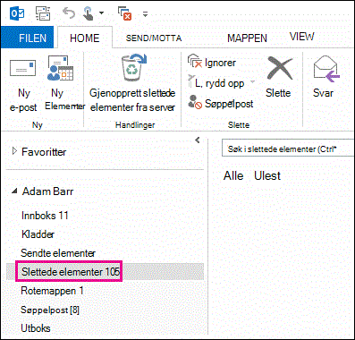Image resolution: width=355 pixels, height=340 pixels.
Task: Click the Svar reply envelope icon
Action: [x=326, y=69]
